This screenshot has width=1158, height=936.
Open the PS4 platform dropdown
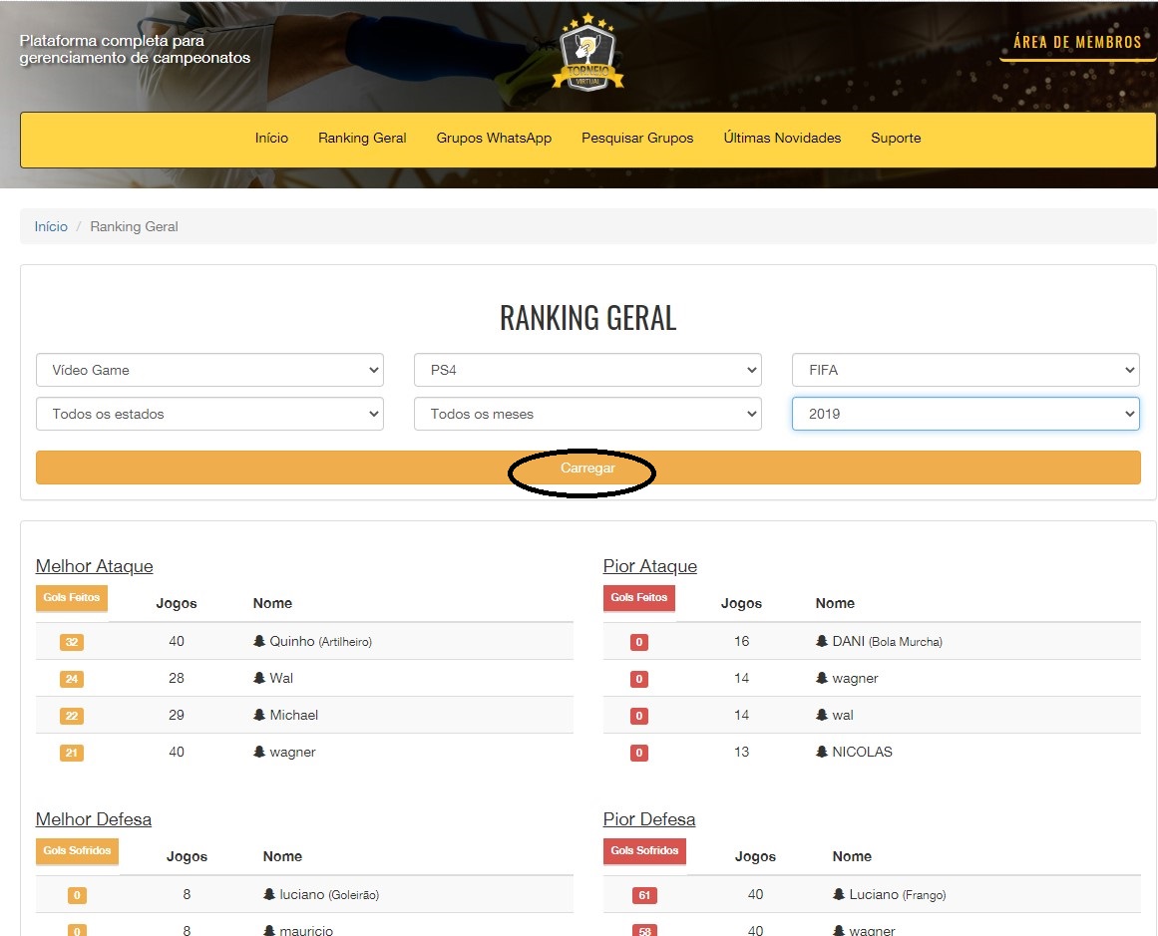pyautogui.click(x=587, y=370)
